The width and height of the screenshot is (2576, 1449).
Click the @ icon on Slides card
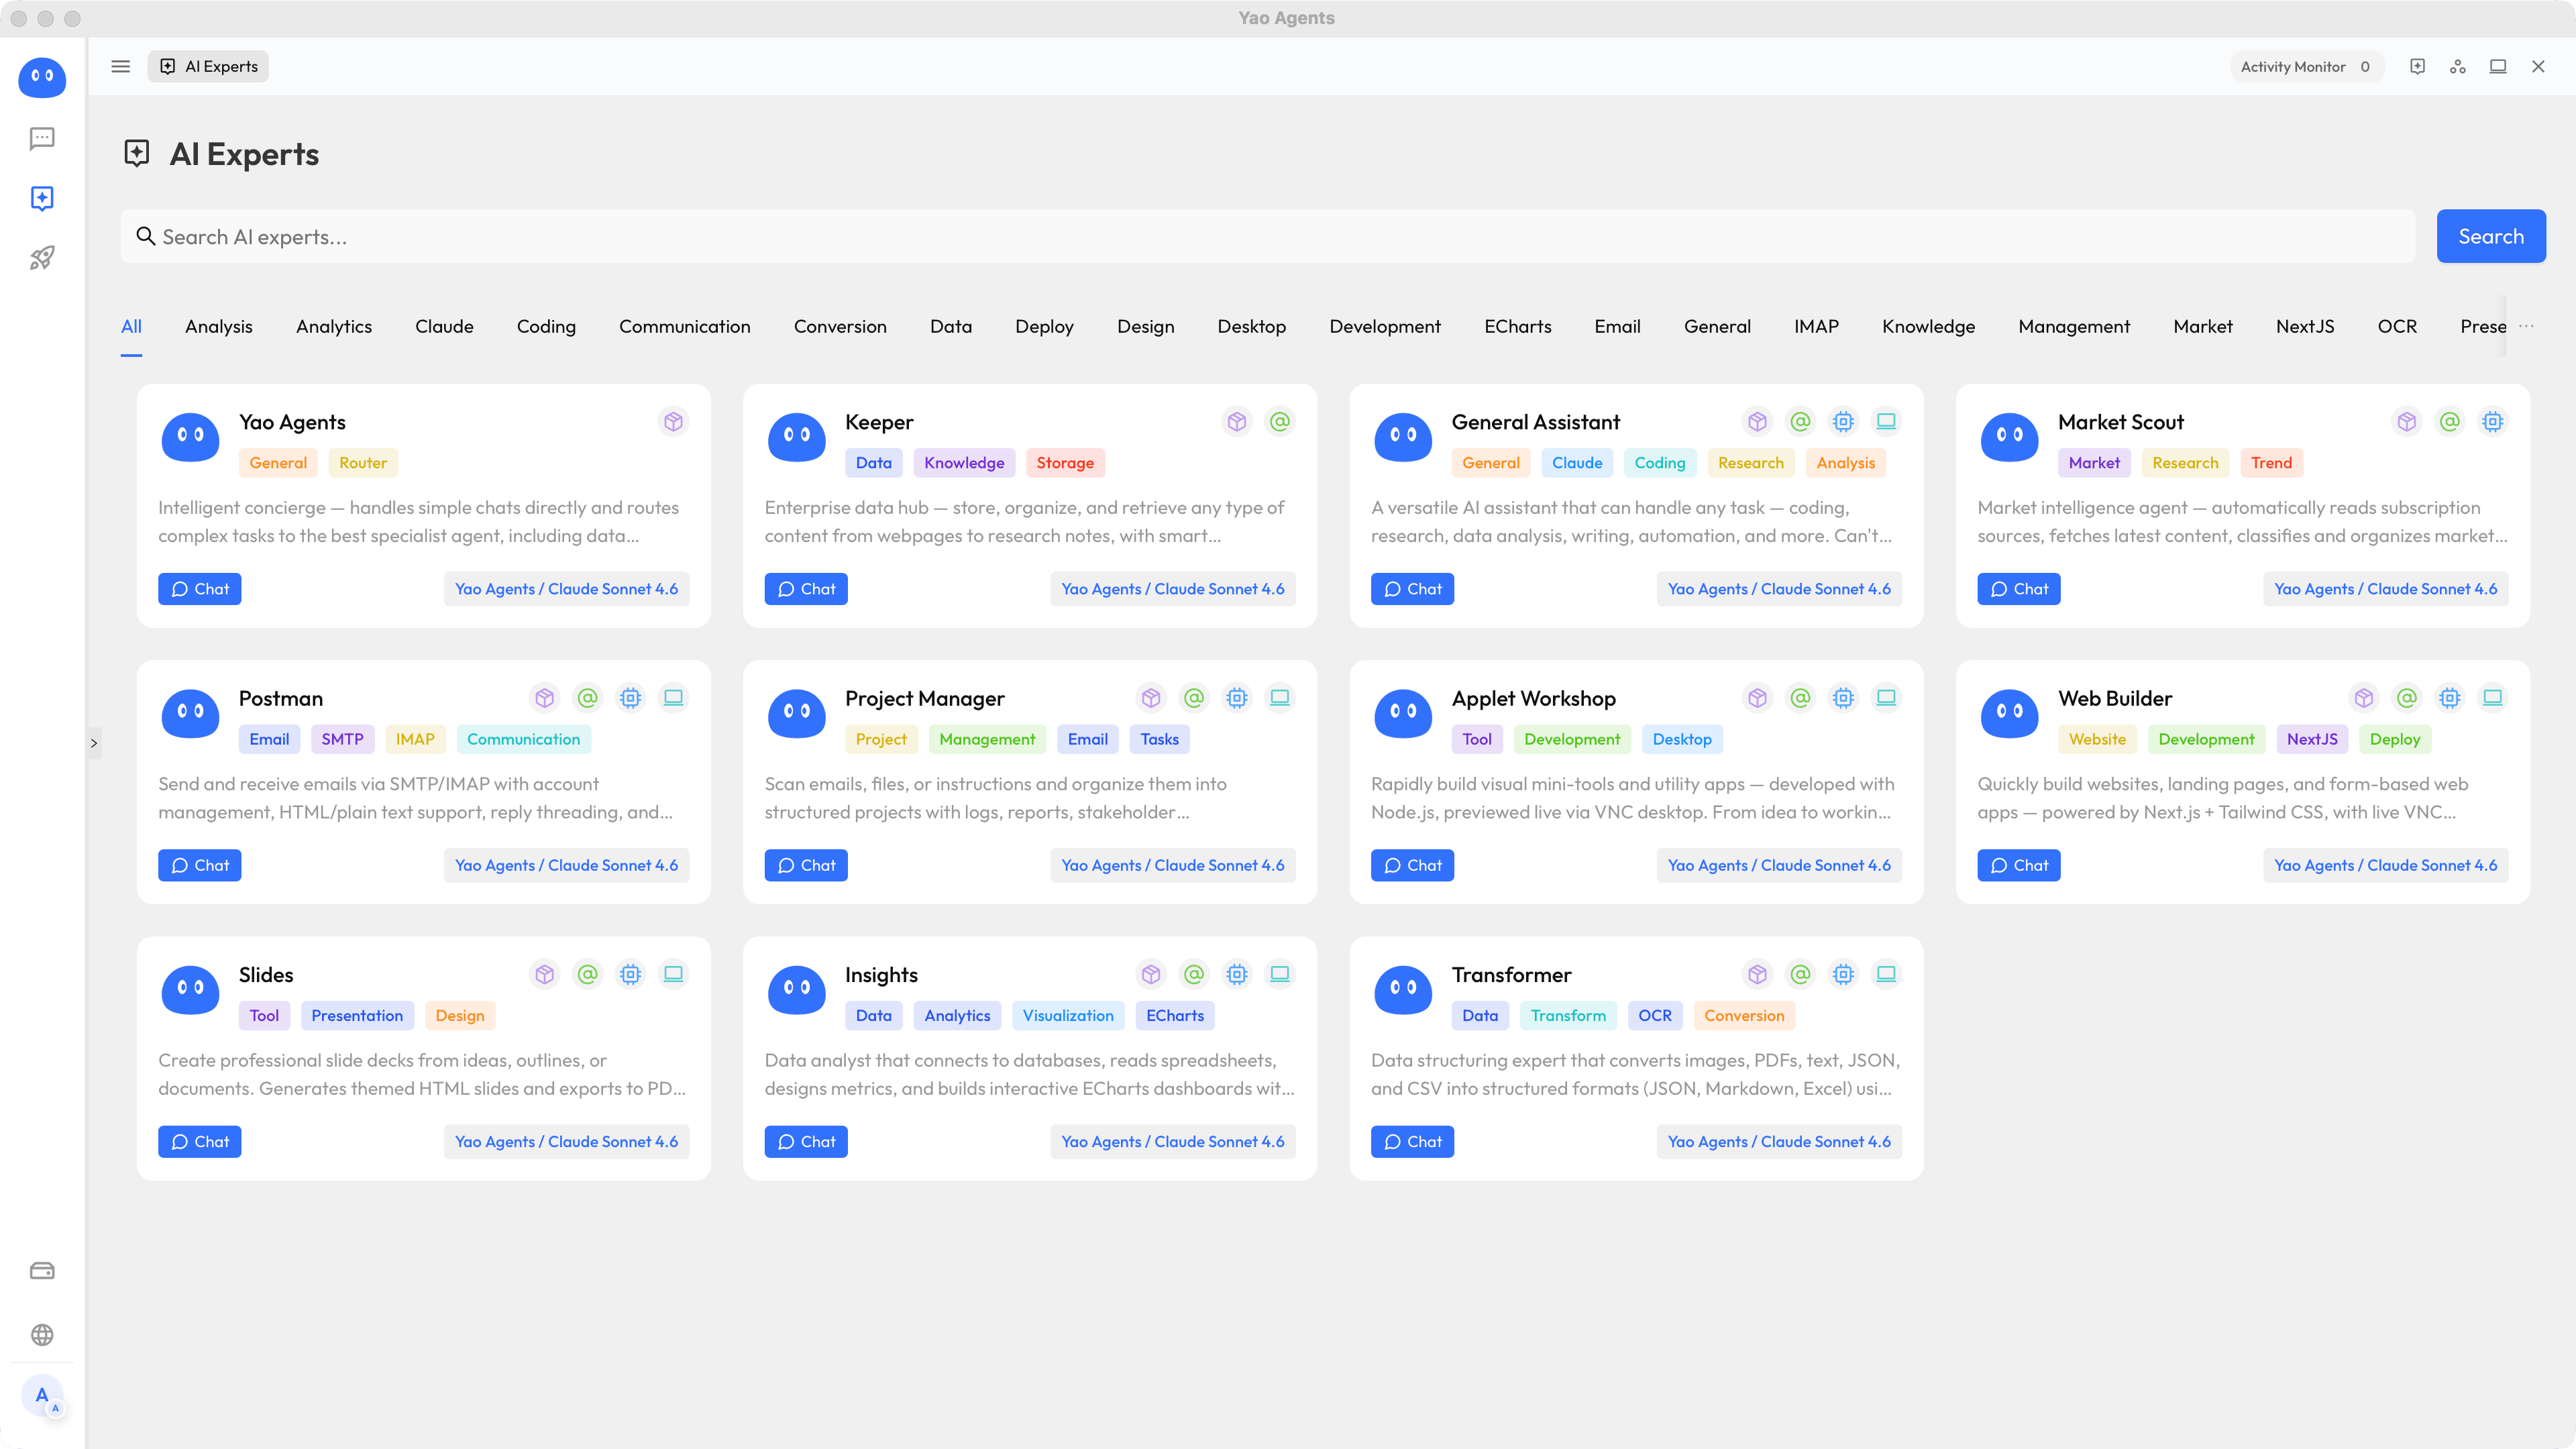[588, 973]
